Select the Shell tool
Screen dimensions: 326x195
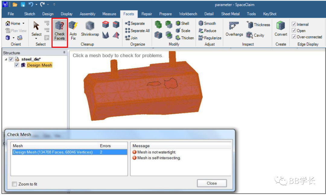(x=182, y=24)
